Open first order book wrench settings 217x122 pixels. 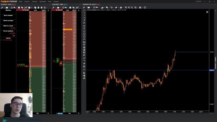2,7
